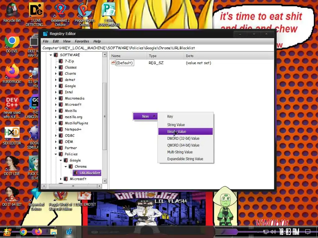318x238 pixels.
Task: Click the network icon in system tray
Action: point(266,232)
